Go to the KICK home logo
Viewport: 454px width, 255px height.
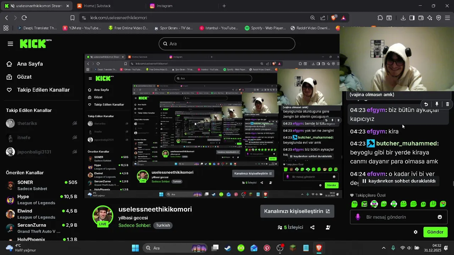35,44
